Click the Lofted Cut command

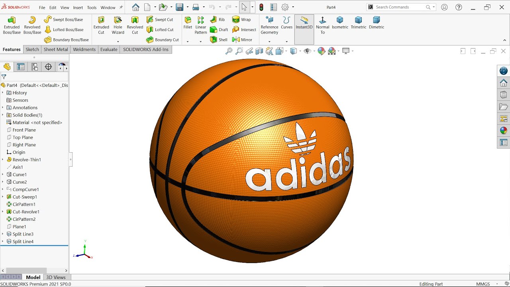[x=160, y=29]
